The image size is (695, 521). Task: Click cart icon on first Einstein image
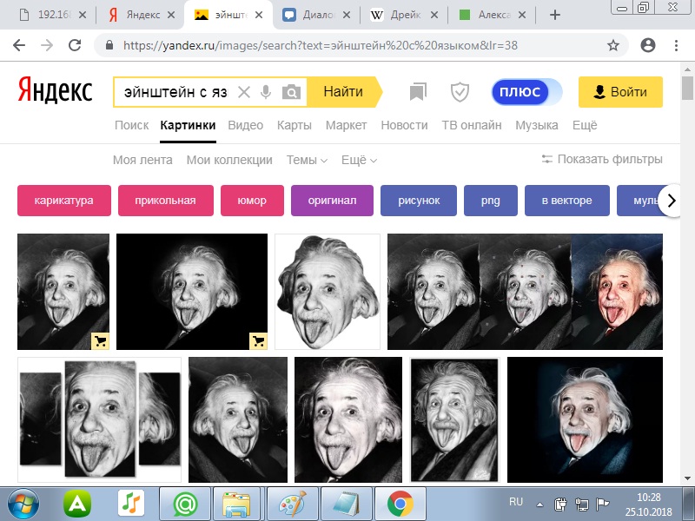point(100,341)
